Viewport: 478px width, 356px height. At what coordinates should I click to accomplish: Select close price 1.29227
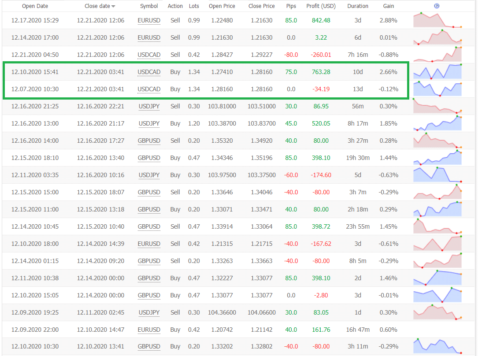tap(262, 55)
